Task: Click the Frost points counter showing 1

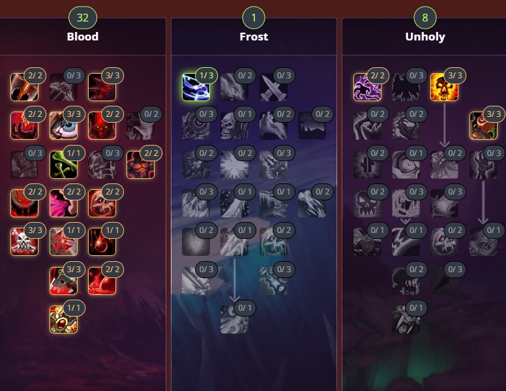Action: click(254, 18)
